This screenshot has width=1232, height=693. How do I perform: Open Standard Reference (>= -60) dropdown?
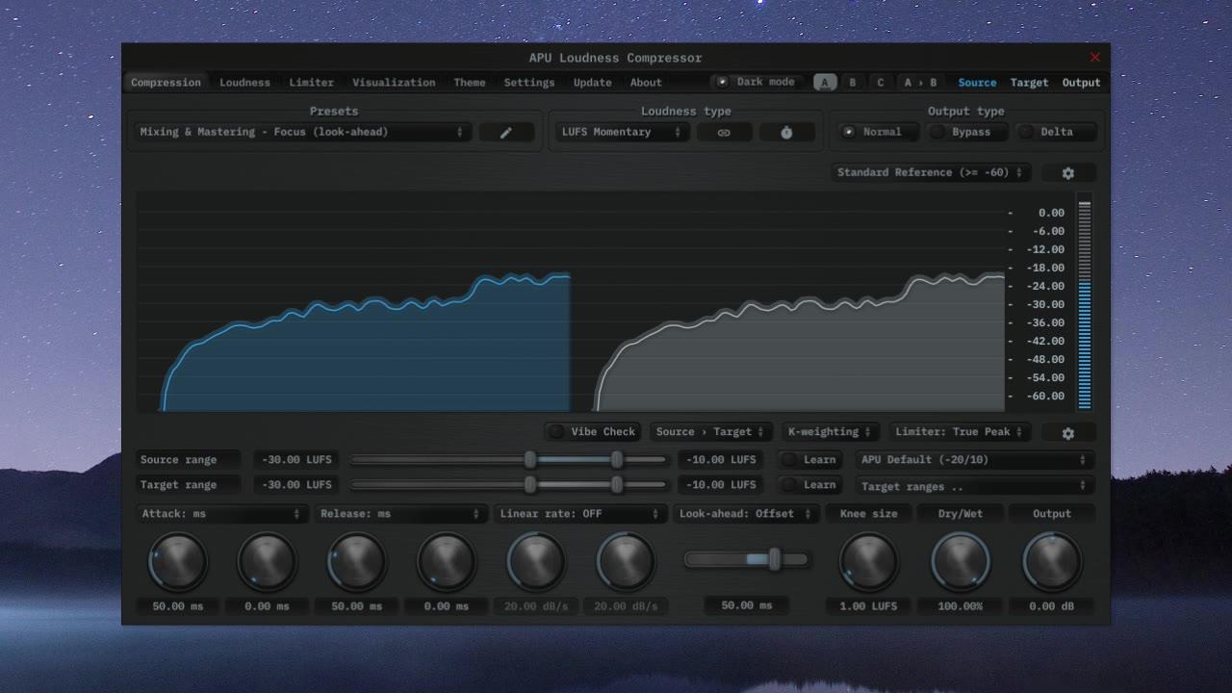(x=931, y=172)
